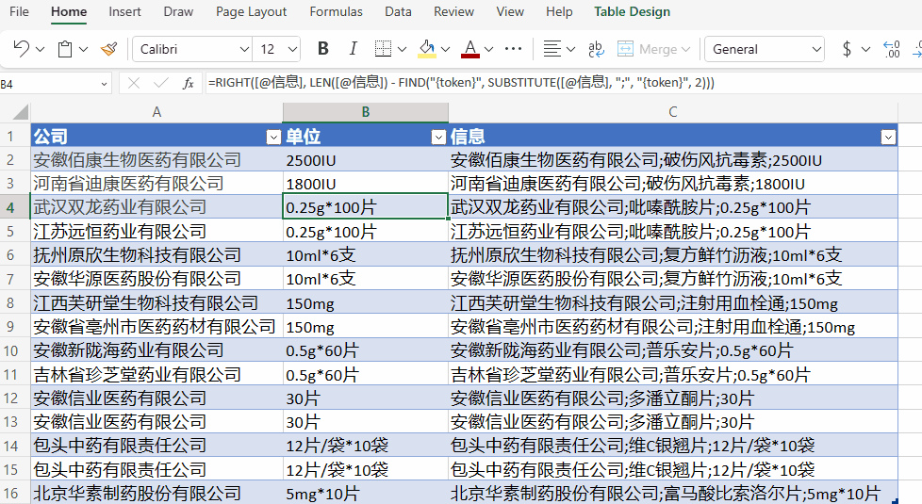Open the Data tab
The image size is (922, 504).
pos(398,11)
